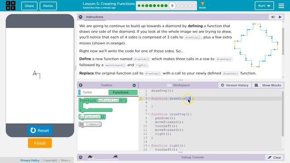This screenshot has height=163, width=290.
Task: Click the diamond example image
Action: (256, 45)
